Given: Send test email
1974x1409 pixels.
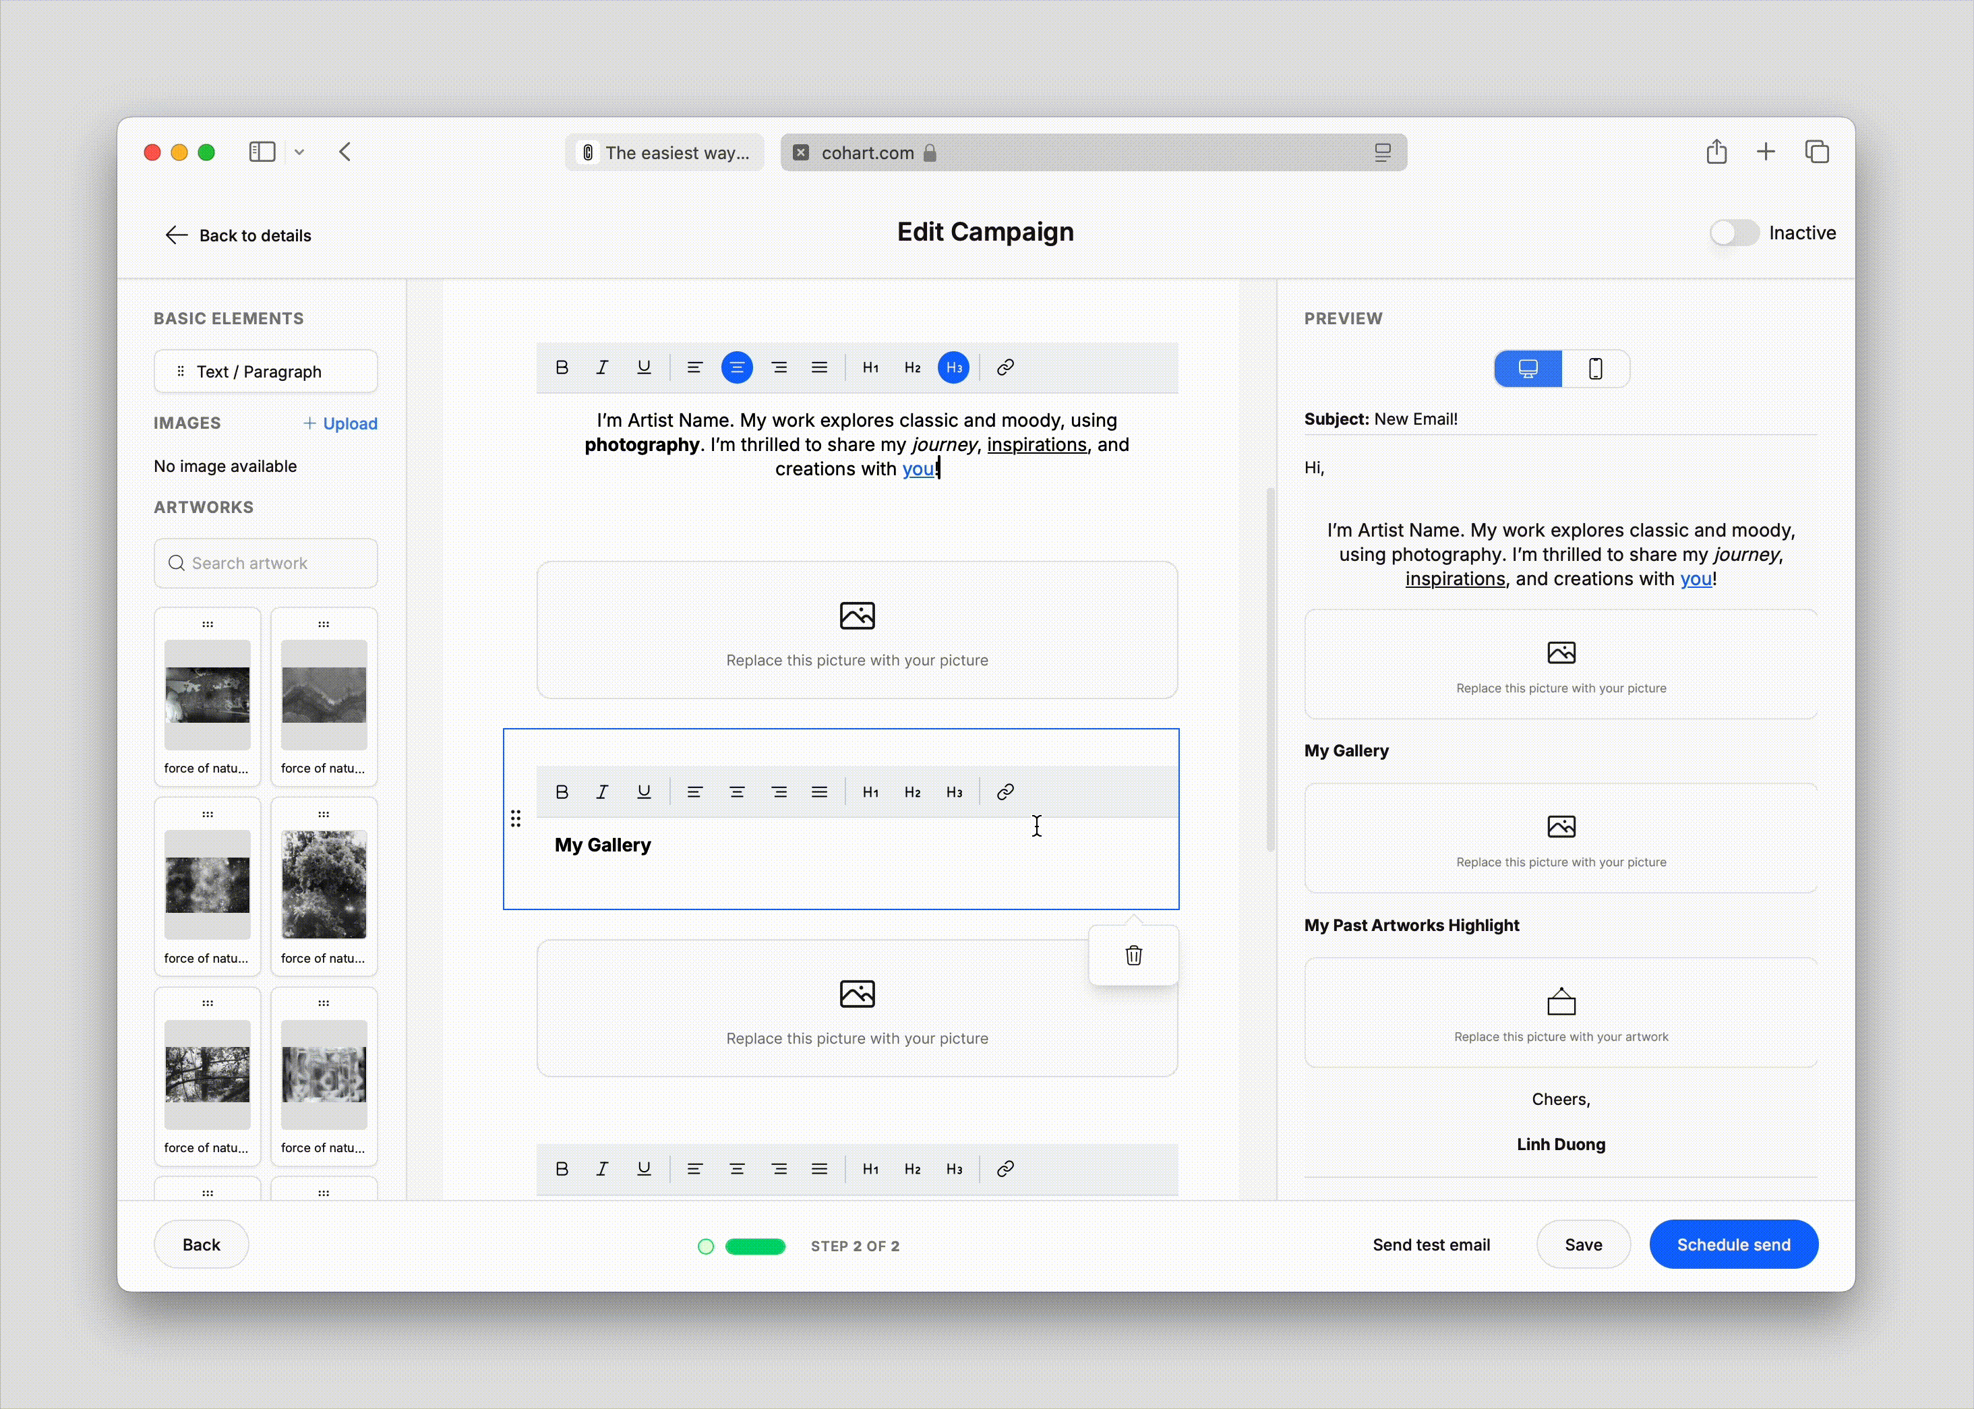Looking at the screenshot, I should click(1431, 1245).
